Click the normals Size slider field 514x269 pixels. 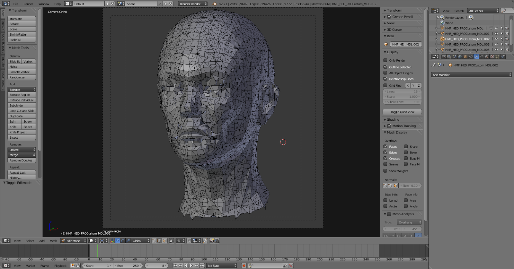click(x=410, y=186)
